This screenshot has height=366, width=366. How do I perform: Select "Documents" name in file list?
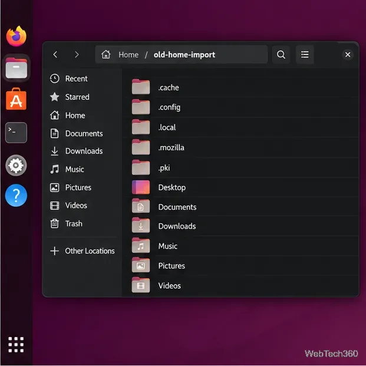coord(177,207)
